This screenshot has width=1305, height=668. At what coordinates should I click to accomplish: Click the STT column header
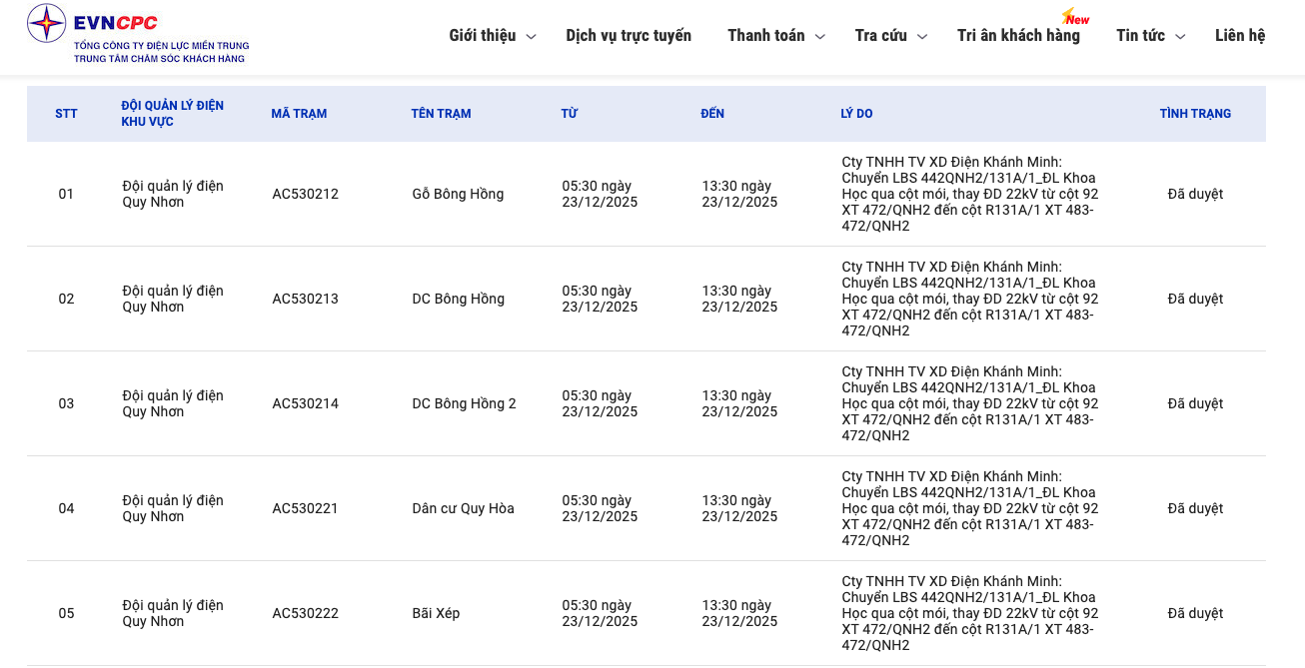(x=66, y=114)
